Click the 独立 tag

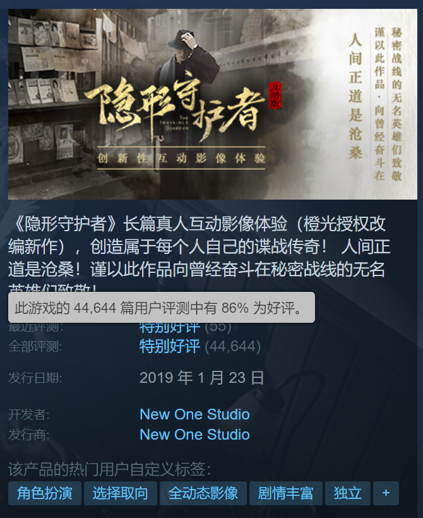point(348,493)
